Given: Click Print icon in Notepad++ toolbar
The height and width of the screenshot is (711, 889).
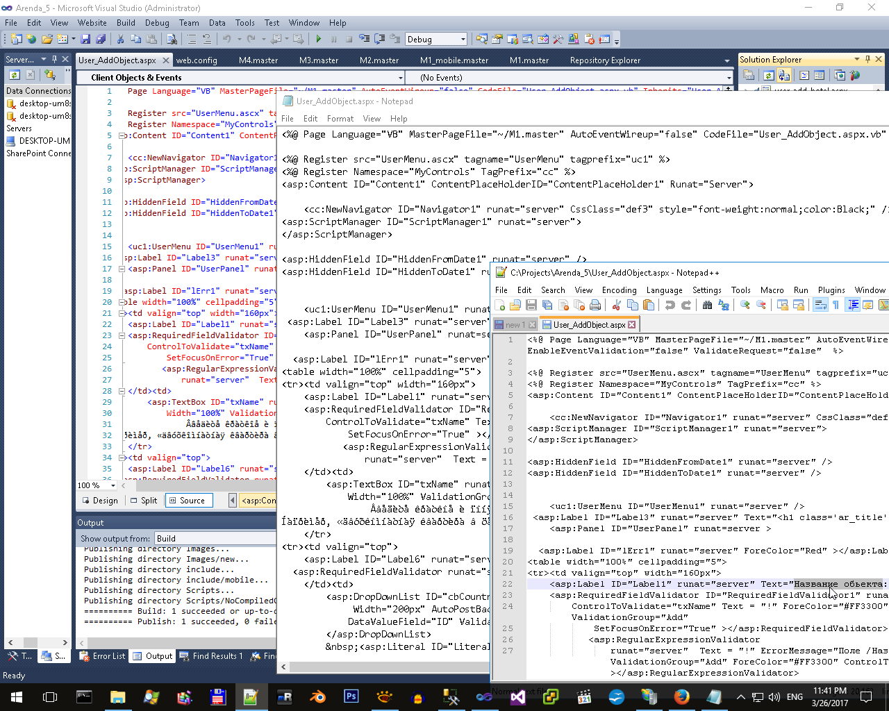Looking at the screenshot, I should click(595, 305).
